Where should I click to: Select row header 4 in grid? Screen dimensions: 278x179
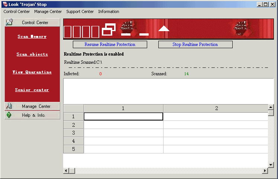click(73, 141)
